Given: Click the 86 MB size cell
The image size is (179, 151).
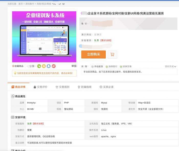Looking at the screenshot, I should click(x=37, y=109).
